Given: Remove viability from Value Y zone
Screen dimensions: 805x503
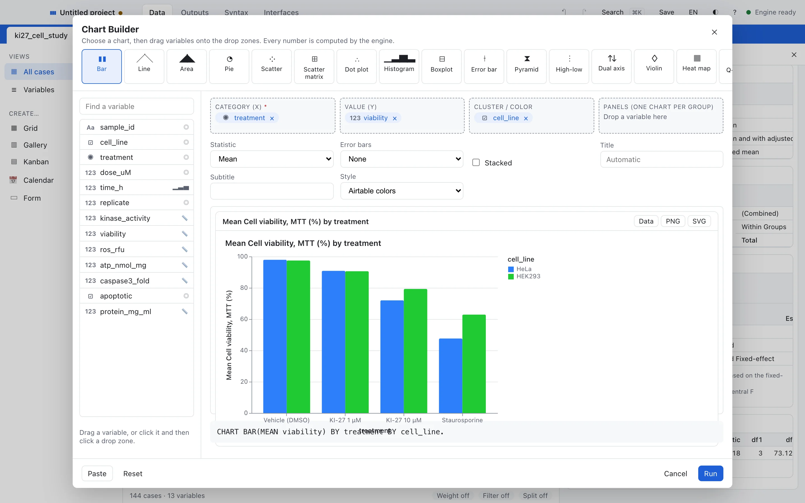Looking at the screenshot, I should [394, 118].
